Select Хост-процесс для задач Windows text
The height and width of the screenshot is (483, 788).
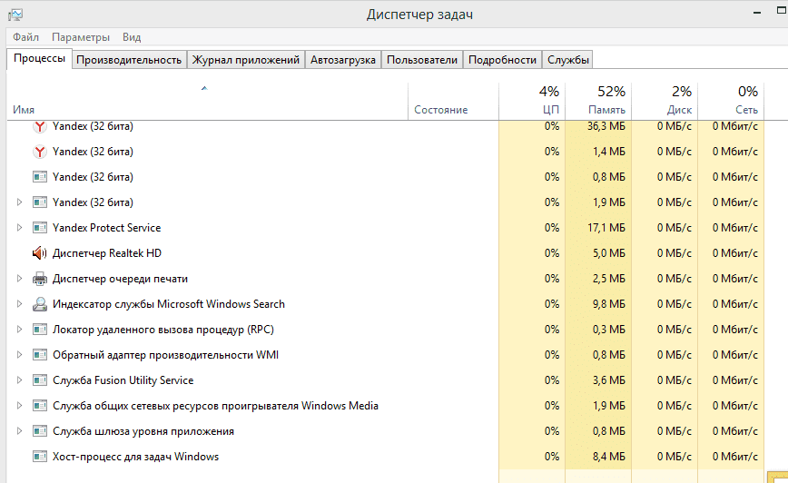click(135, 457)
